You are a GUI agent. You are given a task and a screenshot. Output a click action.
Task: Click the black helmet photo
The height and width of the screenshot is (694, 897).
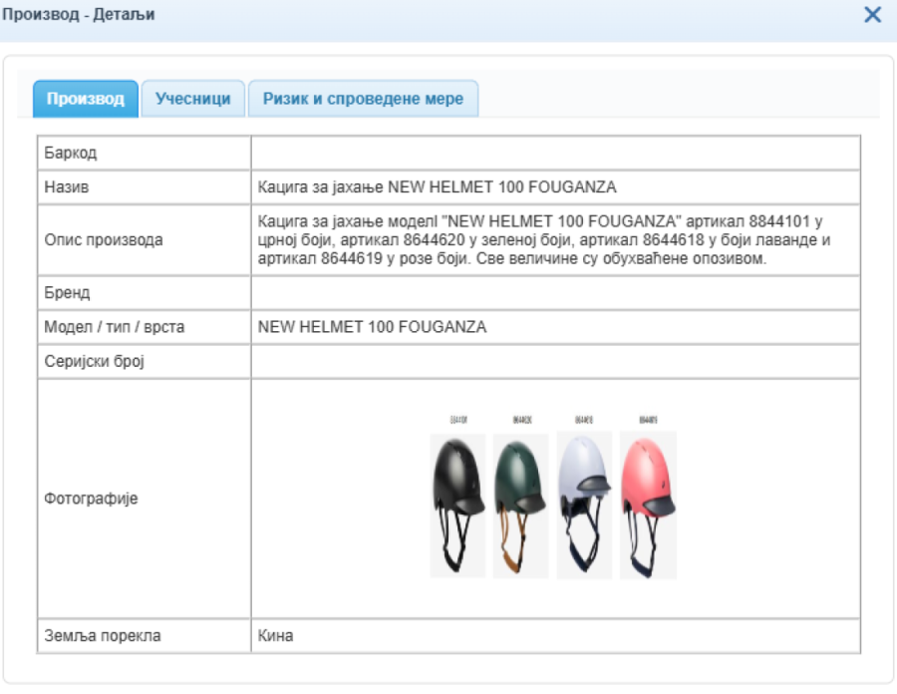tap(457, 506)
